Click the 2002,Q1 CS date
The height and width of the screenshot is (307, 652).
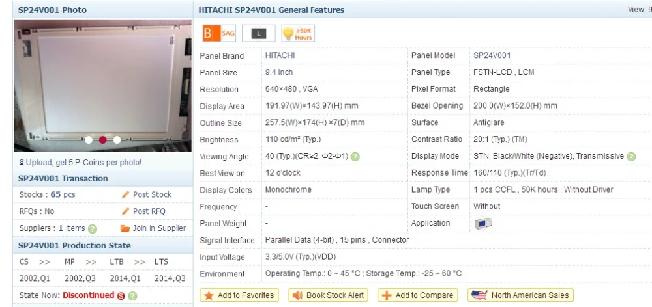[x=35, y=278]
